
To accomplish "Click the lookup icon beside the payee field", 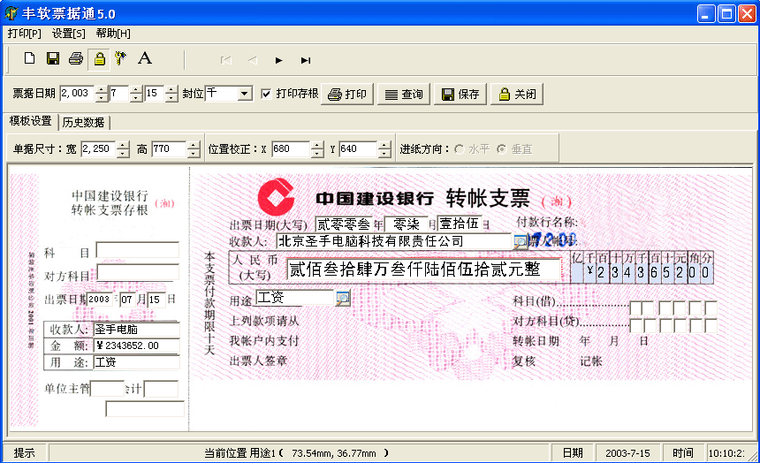I will coord(521,241).
